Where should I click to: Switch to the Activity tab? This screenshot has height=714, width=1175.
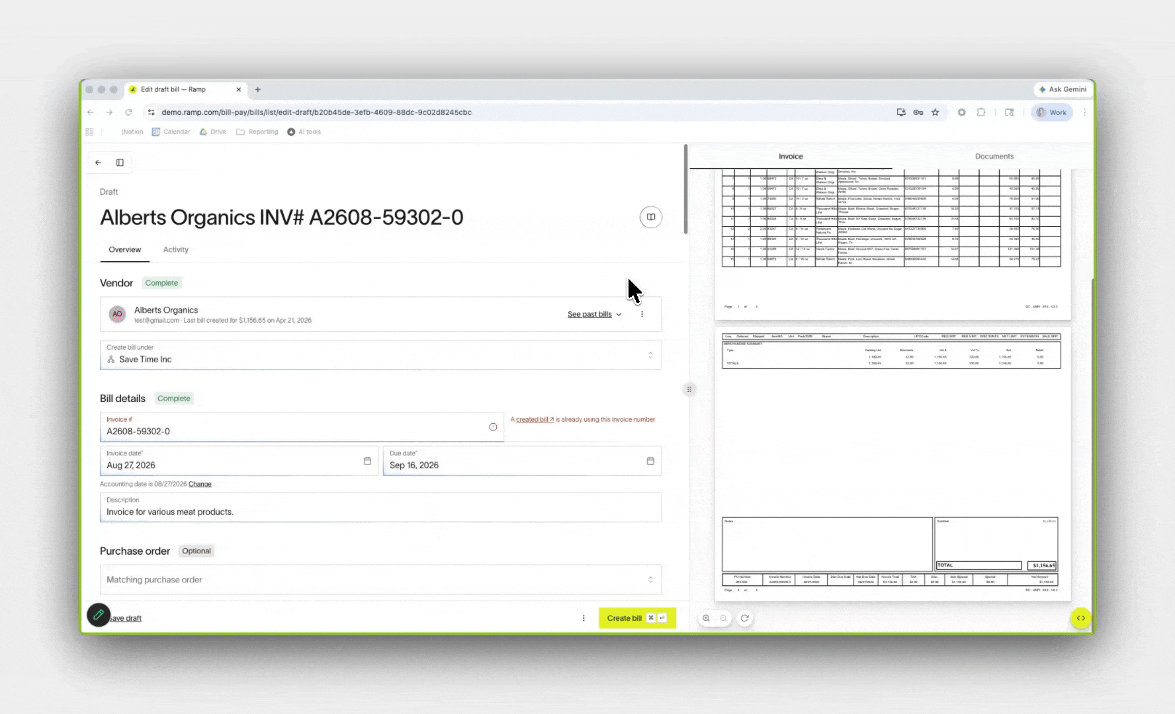pos(176,249)
